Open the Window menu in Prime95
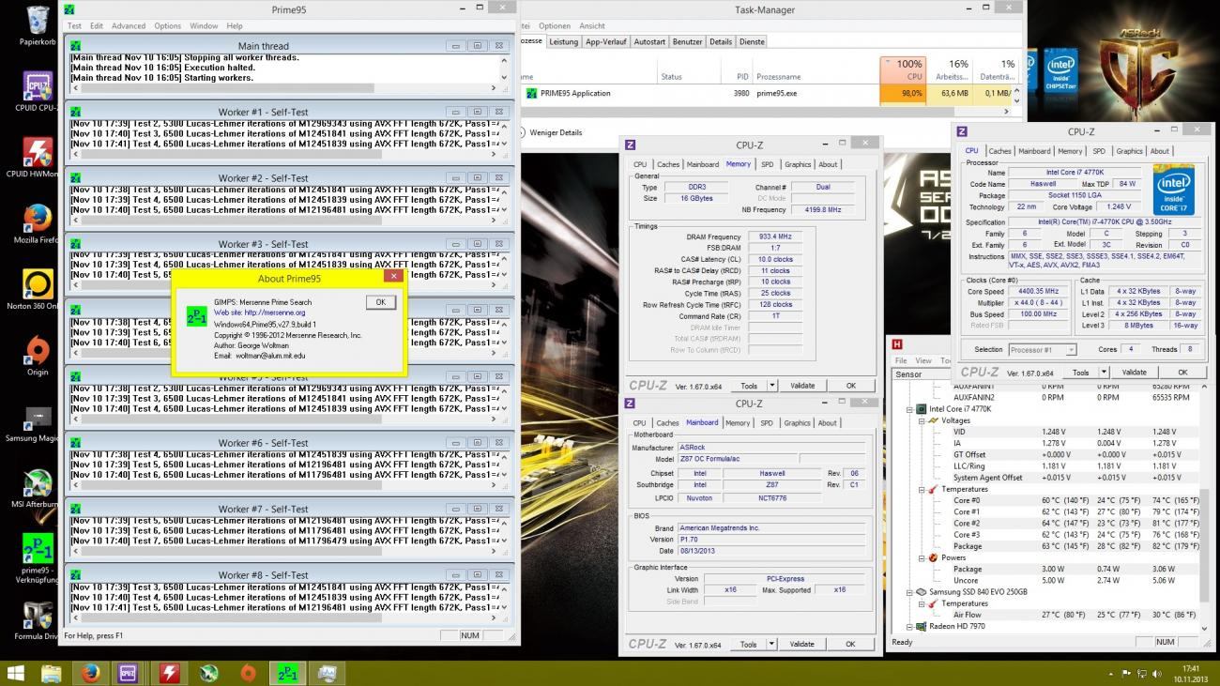The image size is (1220, 686). pos(204,25)
